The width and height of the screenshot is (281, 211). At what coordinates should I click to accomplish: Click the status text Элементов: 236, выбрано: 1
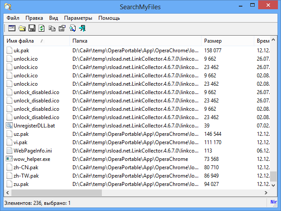tap(37, 203)
